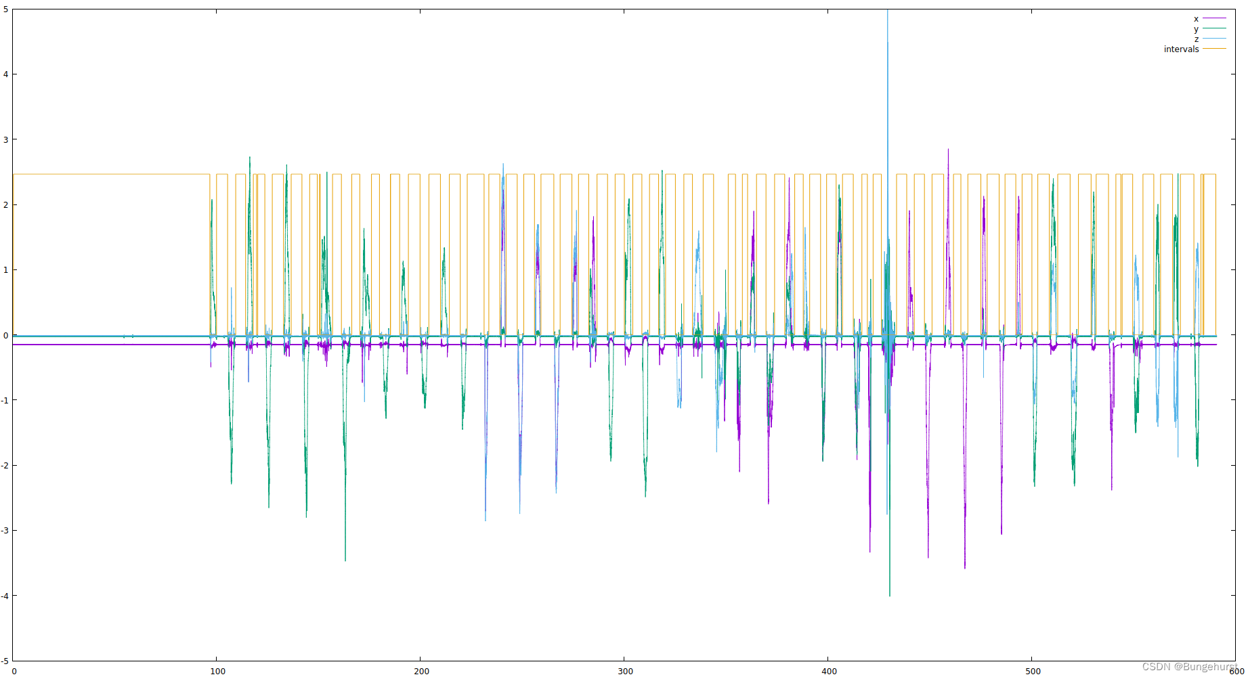Screen dimensions: 1248x679
Task: Click the legend label "y"
Action: point(1196,29)
